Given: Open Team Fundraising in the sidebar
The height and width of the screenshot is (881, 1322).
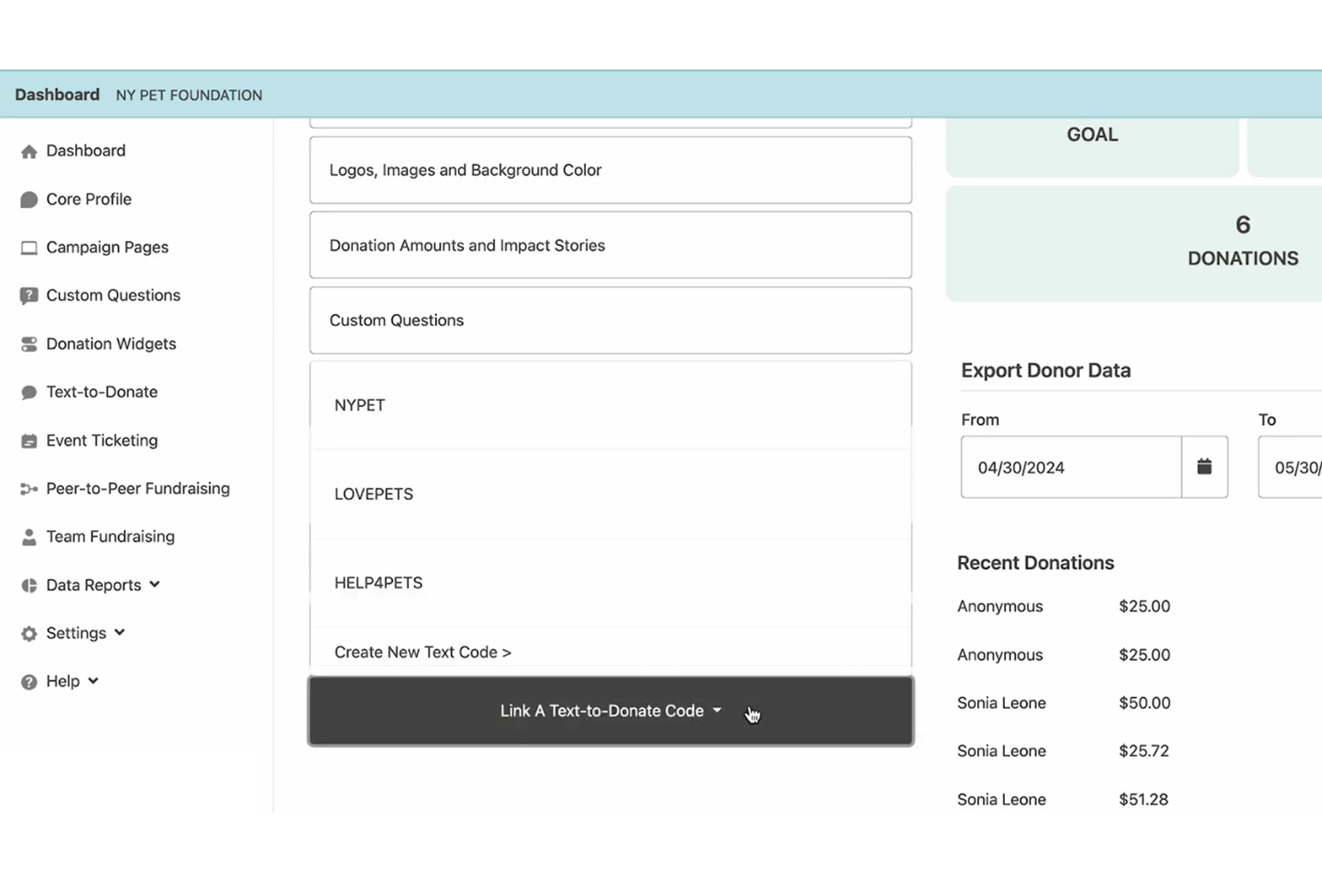Looking at the screenshot, I should click(110, 536).
